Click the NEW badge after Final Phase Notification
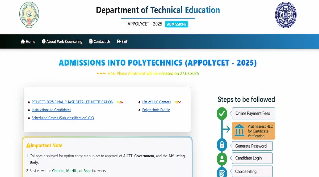 (120, 102)
